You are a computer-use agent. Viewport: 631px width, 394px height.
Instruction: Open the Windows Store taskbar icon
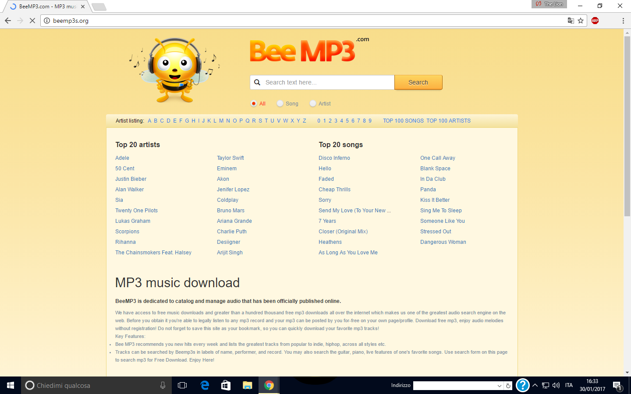pos(226,385)
